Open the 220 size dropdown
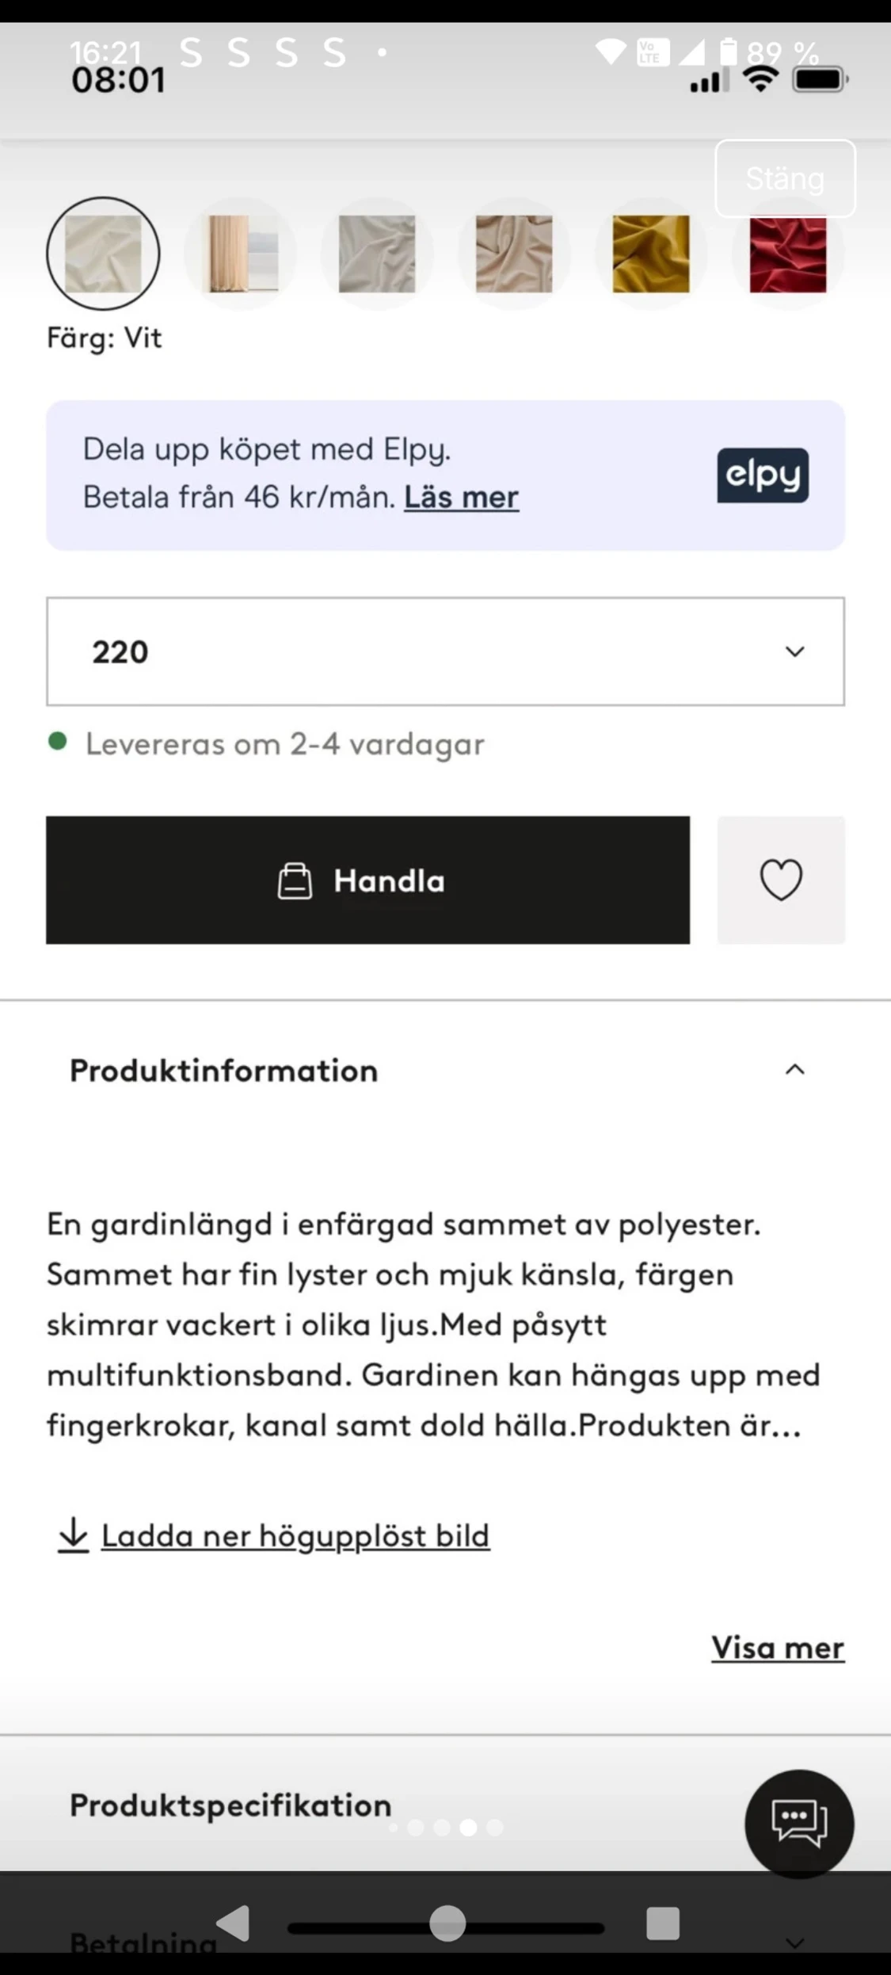This screenshot has height=1975, width=891. (x=445, y=651)
